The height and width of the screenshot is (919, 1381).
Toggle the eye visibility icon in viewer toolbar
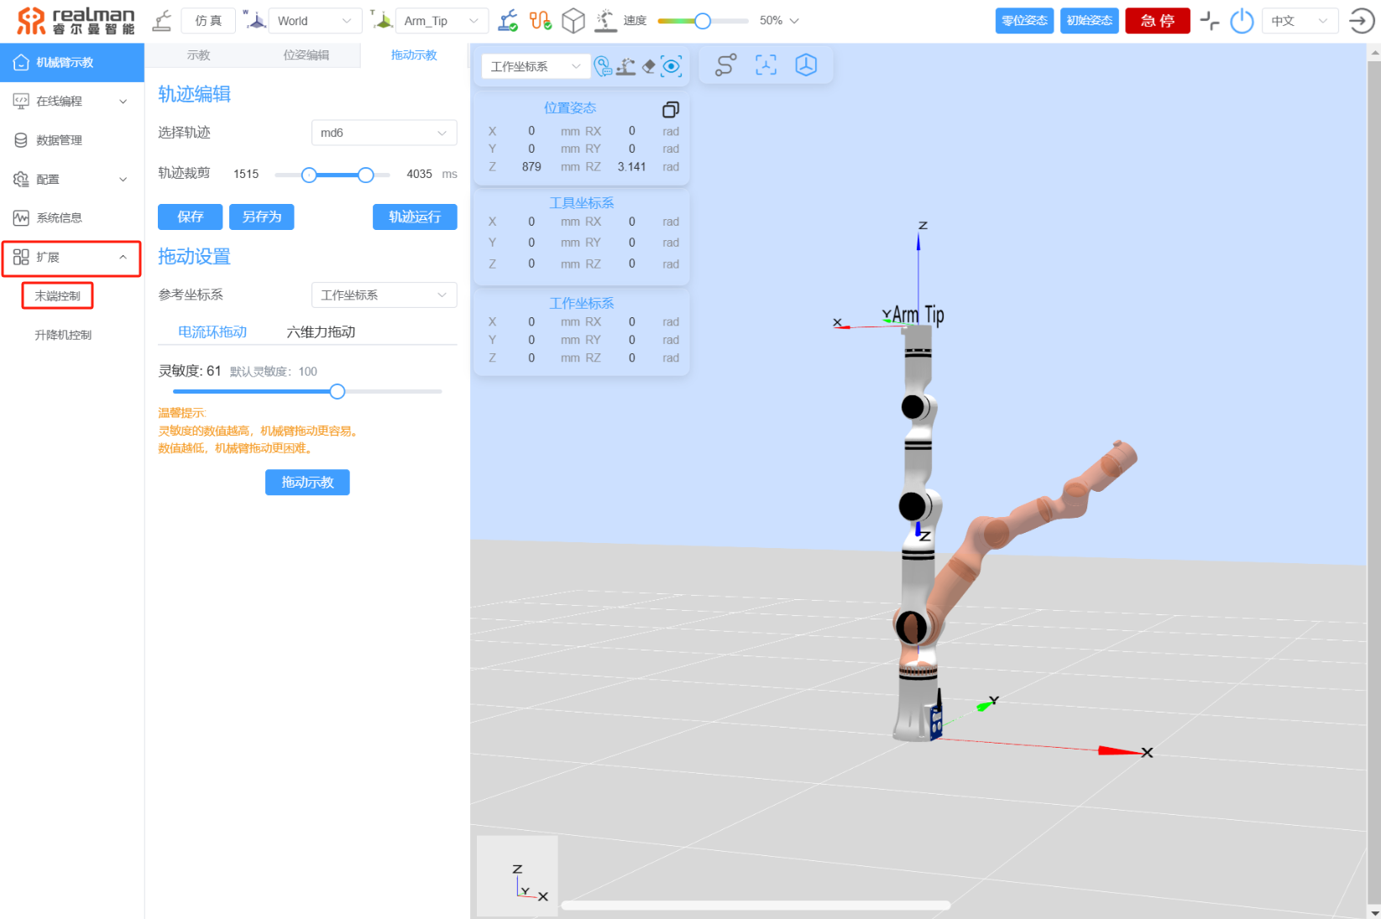(x=671, y=66)
